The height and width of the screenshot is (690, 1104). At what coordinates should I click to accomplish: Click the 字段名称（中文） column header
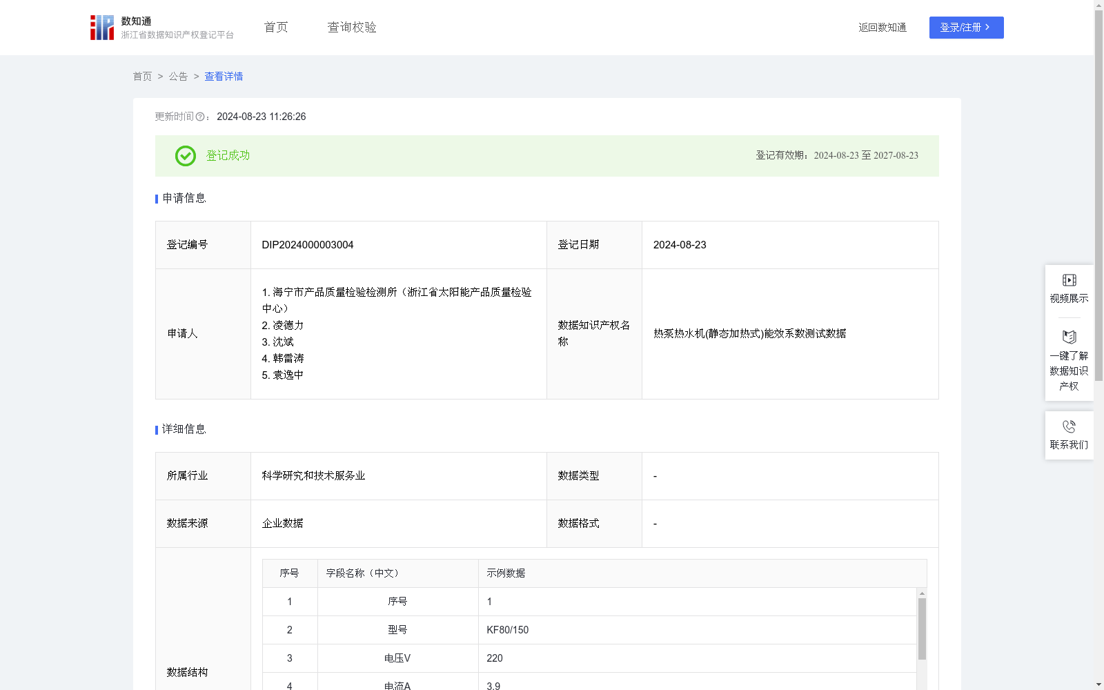pos(398,573)
